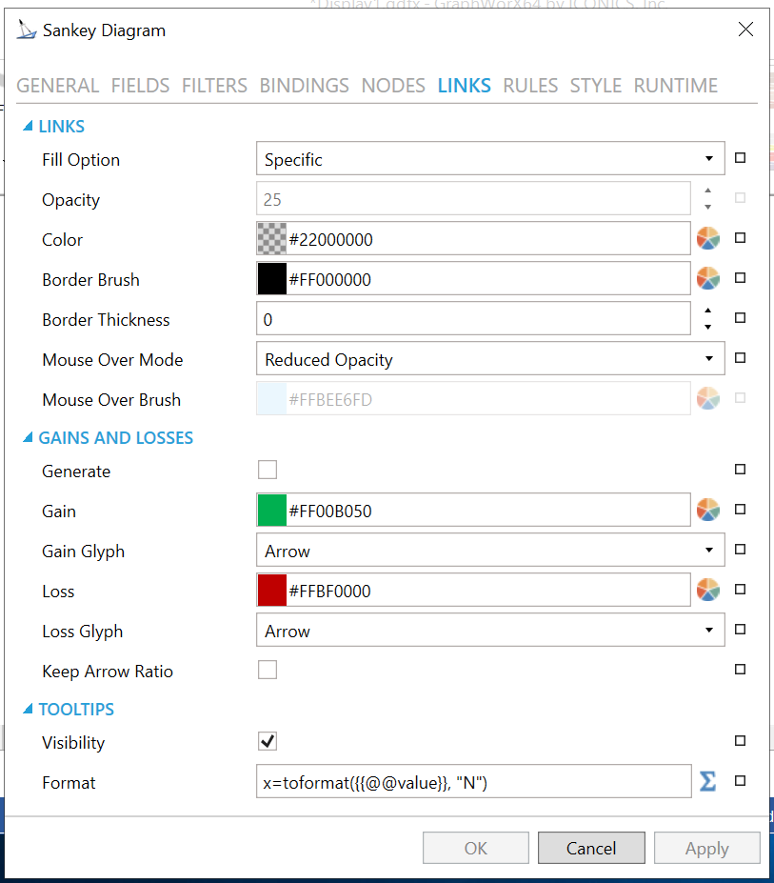The image size is (774, 883).
Task: Click the small square marker beside Gain Glyph
Action: (741, 551)
